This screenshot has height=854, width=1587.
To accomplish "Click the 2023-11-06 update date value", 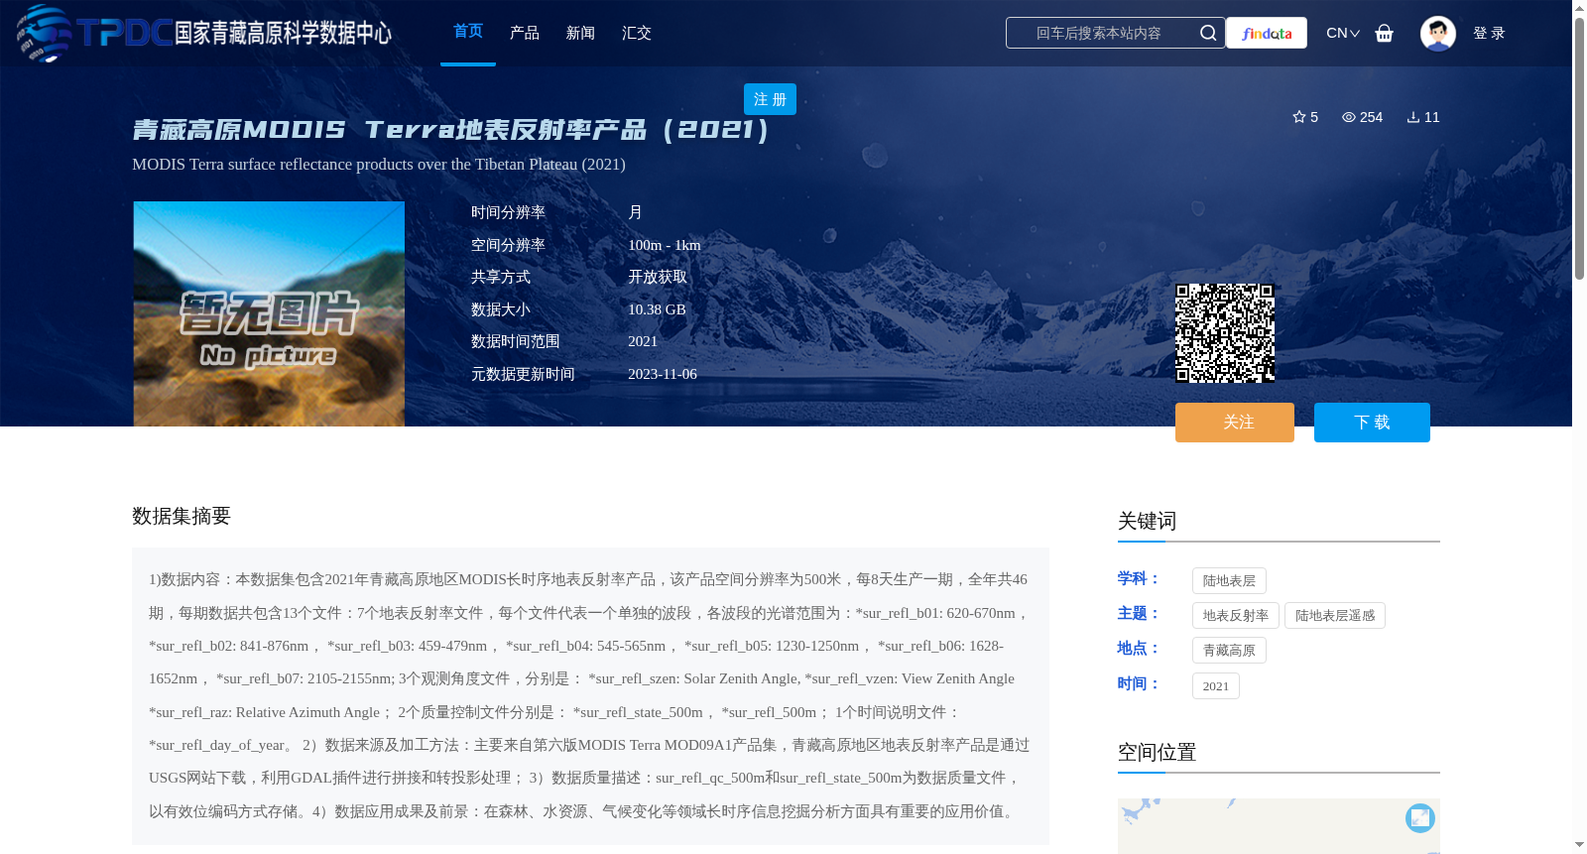I will pos(663,374).
